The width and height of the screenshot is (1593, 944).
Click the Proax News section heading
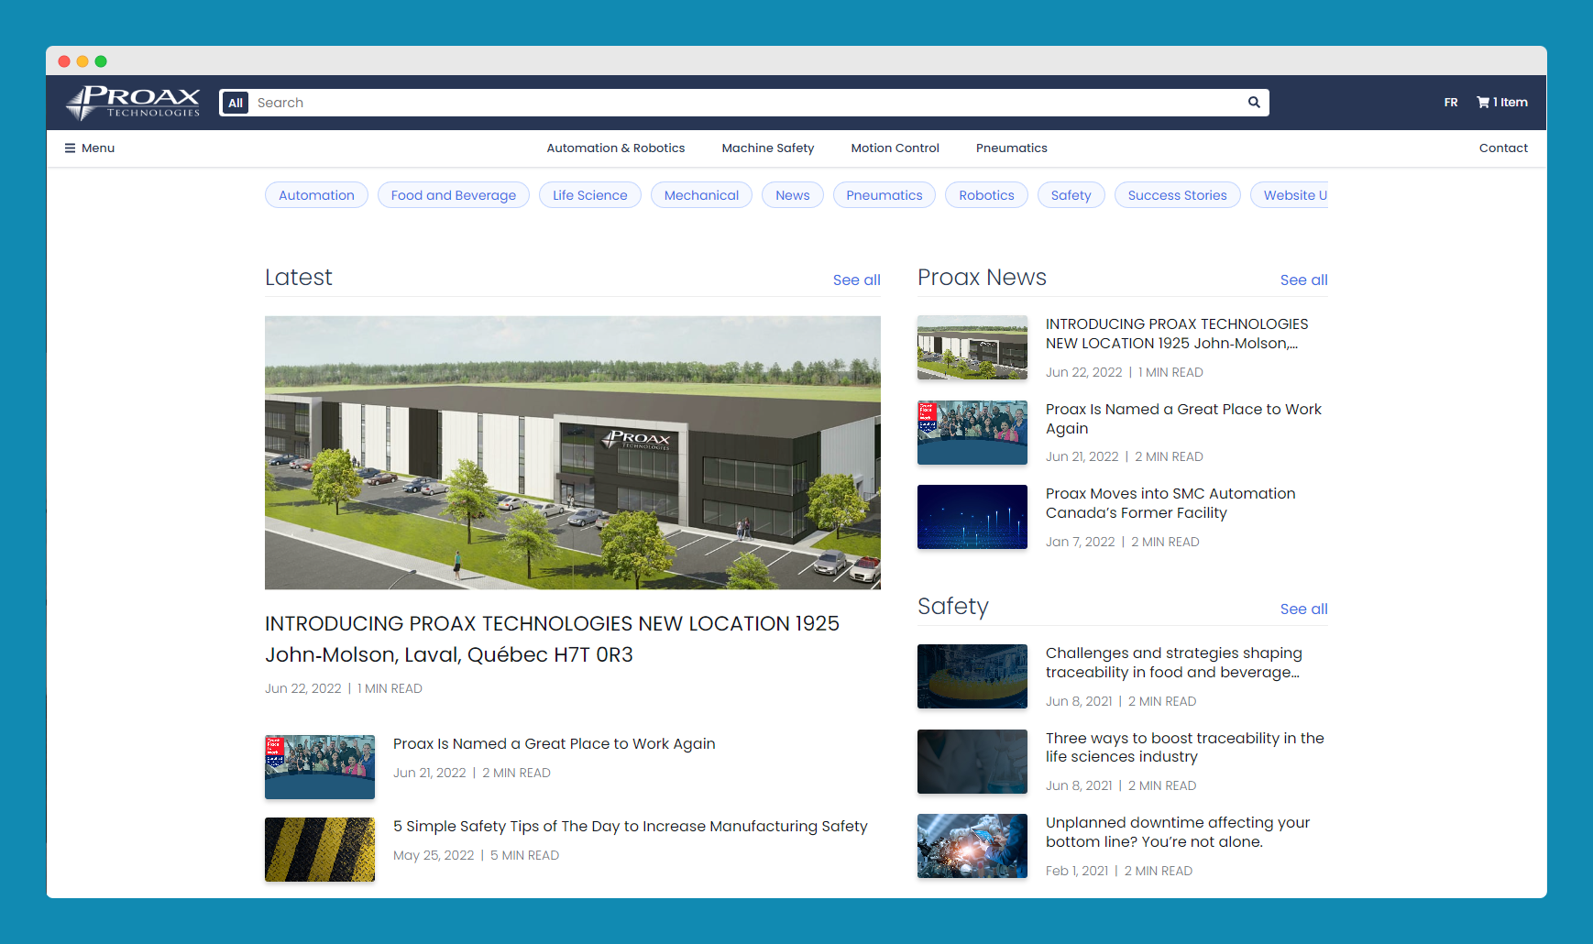(982, 278)
